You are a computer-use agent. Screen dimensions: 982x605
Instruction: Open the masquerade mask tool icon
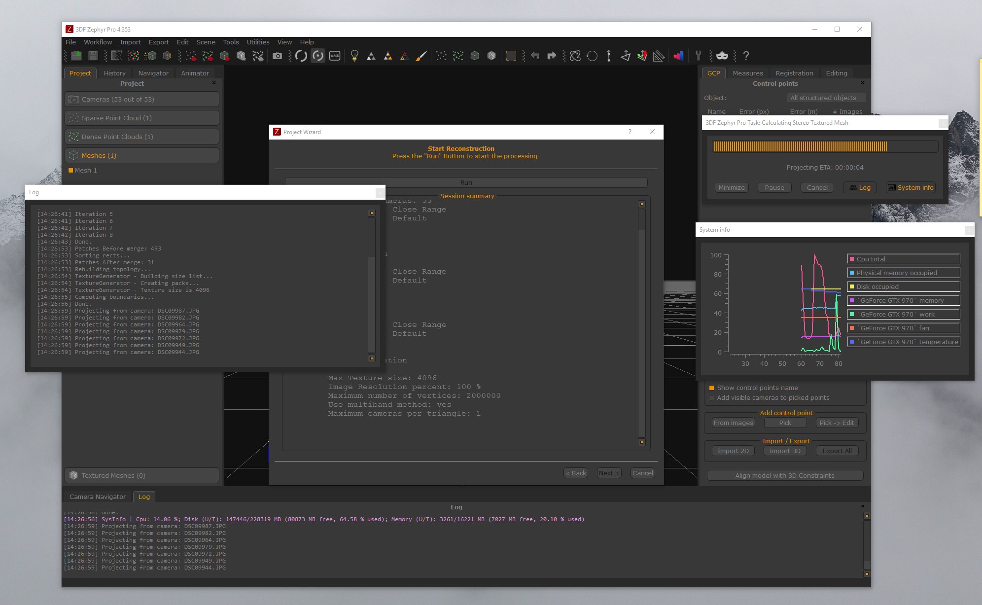pos(722,56)
